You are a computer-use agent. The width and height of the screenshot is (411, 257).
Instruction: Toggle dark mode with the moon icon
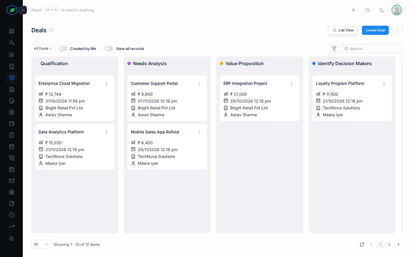382,10
